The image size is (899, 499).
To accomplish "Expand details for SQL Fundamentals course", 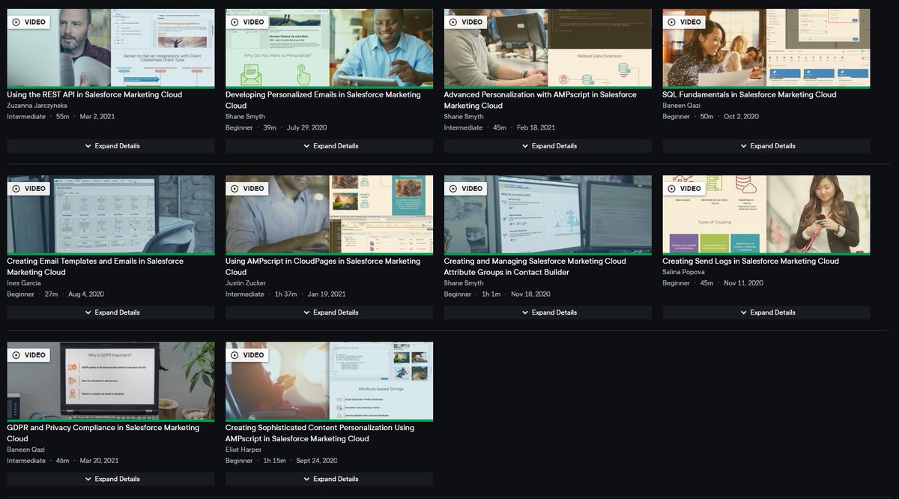I will [x=766, y=146].
